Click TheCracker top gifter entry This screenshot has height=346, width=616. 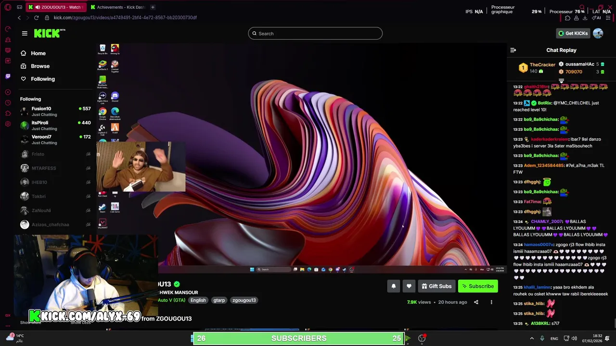pos(537,68)
